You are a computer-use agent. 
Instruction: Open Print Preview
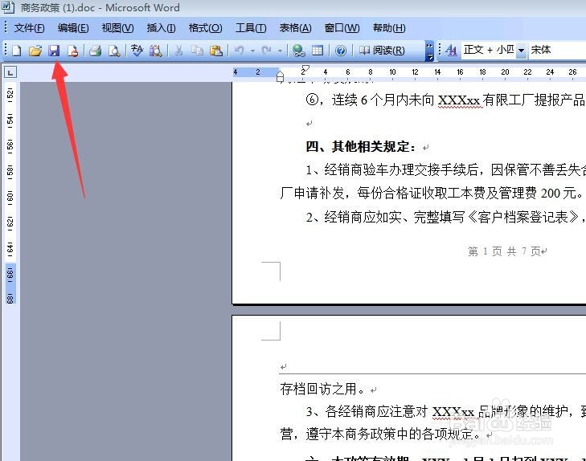(x=114, y=51)
